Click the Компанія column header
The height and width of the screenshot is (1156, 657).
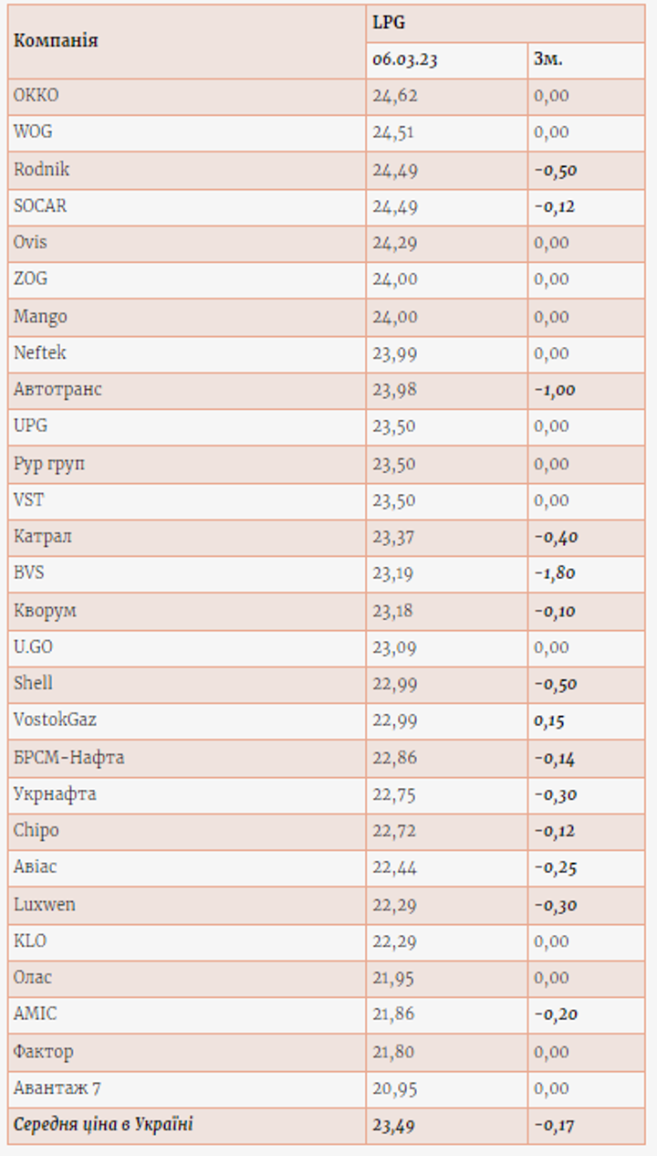pyautogui.click(x=56, y=41)
